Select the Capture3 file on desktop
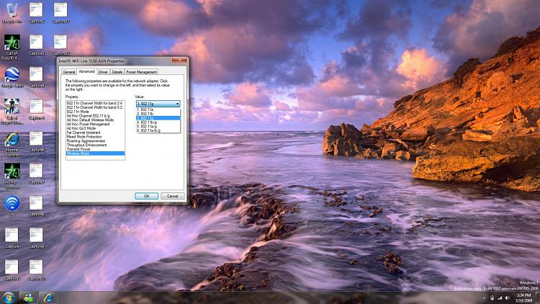 click(36, 45)
